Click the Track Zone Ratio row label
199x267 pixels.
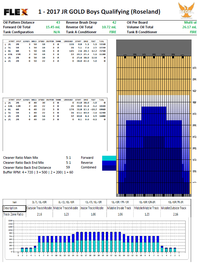[14, 214]
